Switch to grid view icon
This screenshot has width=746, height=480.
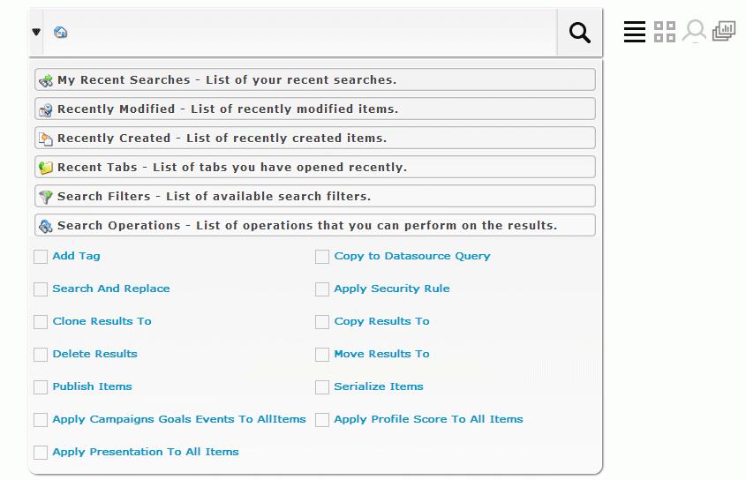pyautogui.click(x=664, y=32)
